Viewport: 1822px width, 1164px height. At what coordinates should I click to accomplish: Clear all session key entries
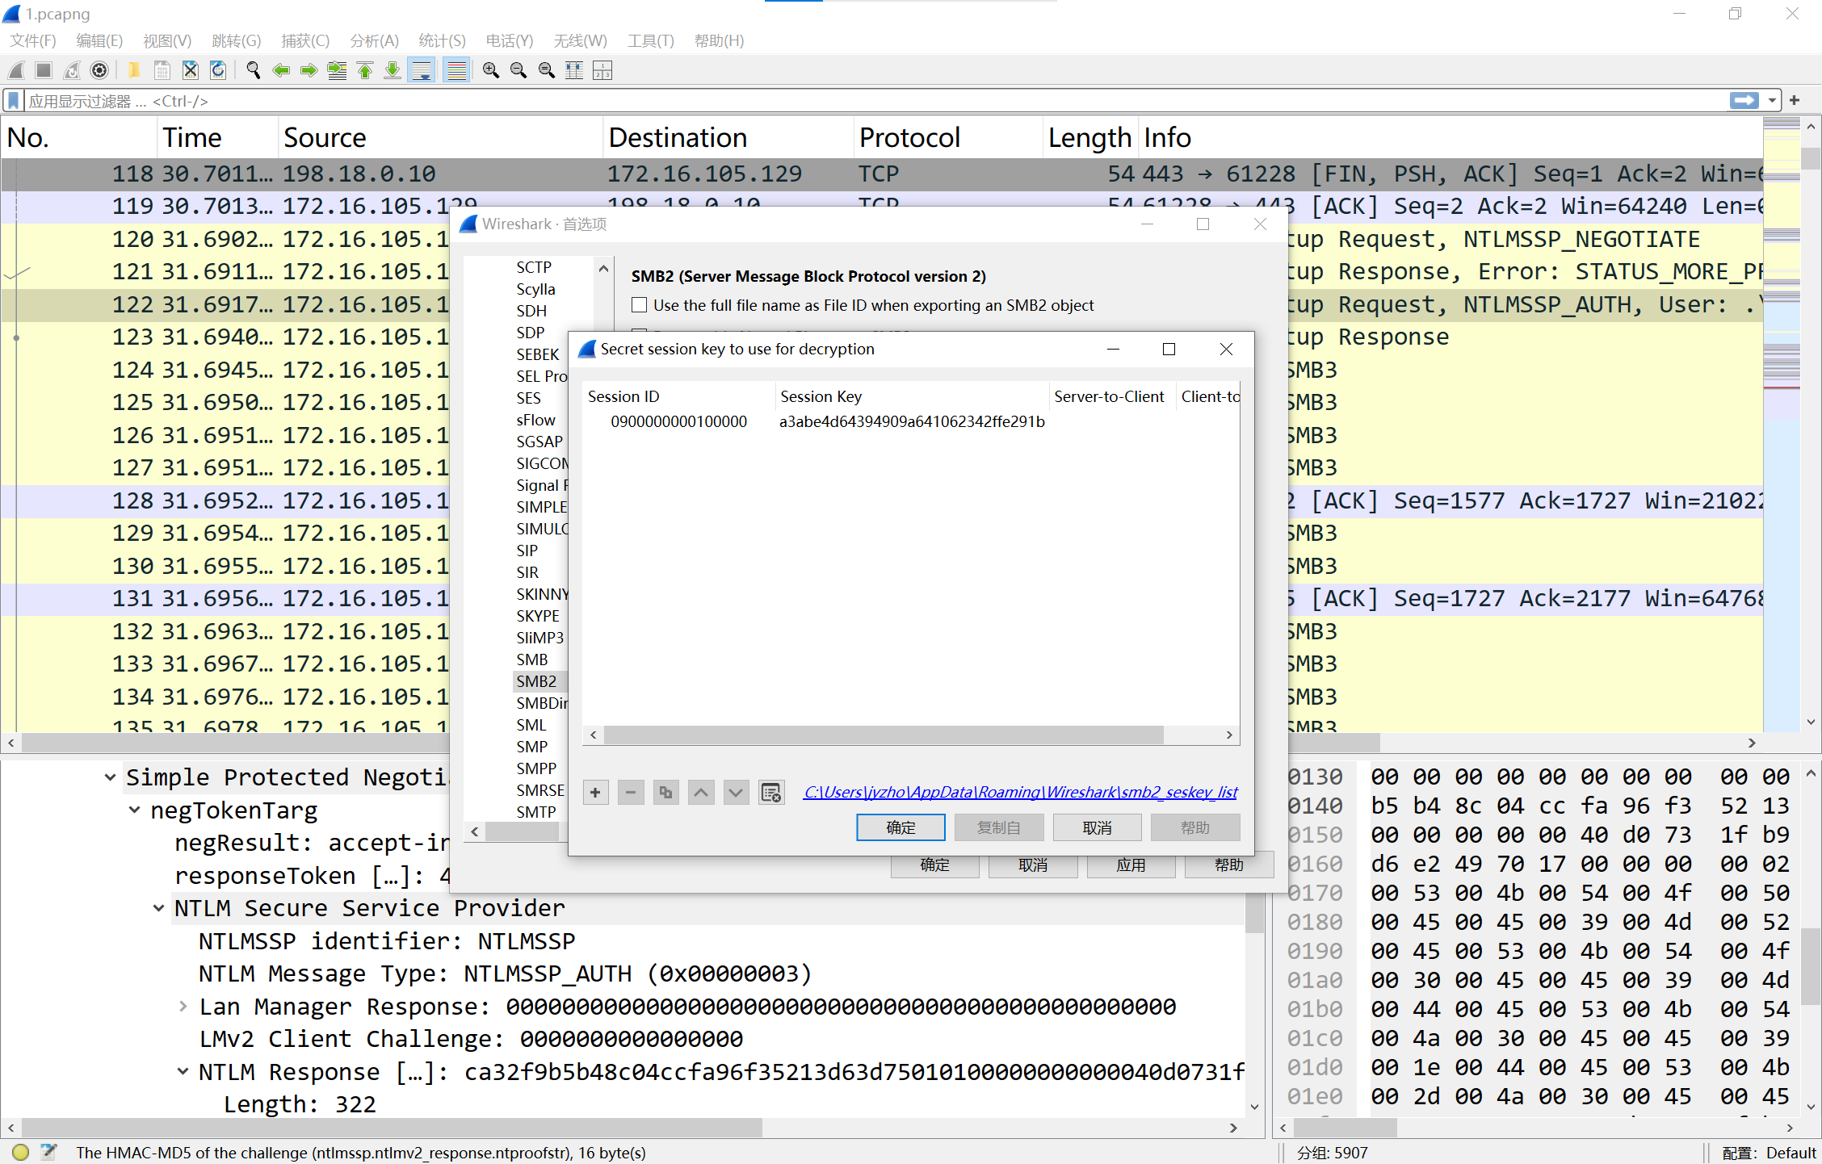771,792
